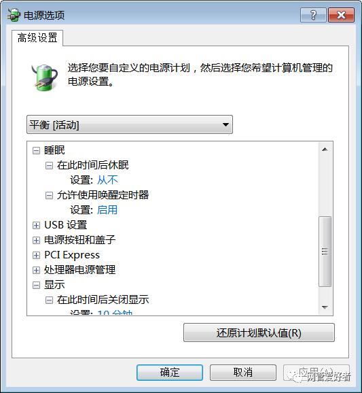Click the 从不 hibernate setting value

107,180
